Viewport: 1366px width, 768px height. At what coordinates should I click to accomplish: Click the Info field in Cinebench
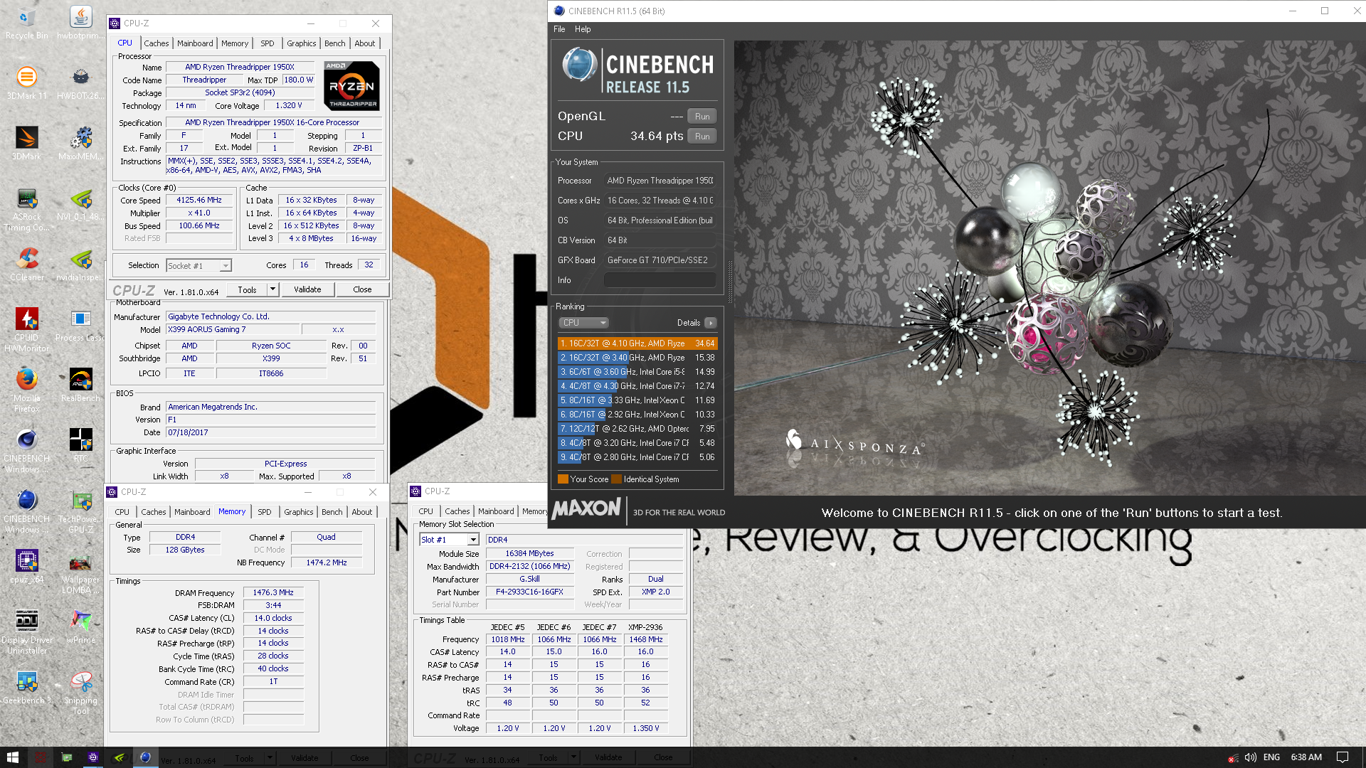pos(660,280)
